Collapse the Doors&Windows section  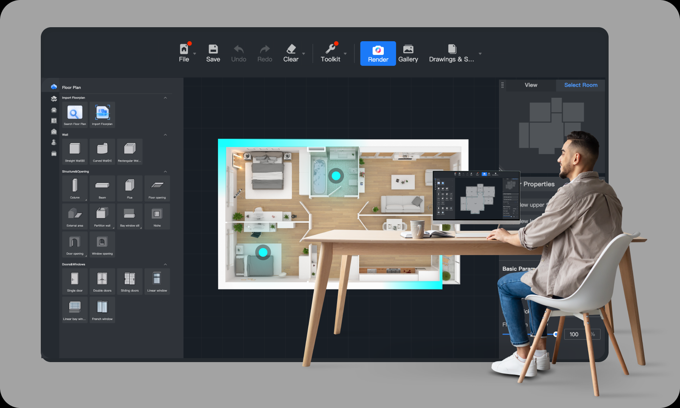click(165, 263)
